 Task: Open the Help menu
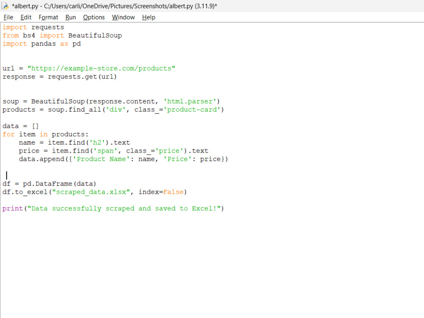(148, 17)
